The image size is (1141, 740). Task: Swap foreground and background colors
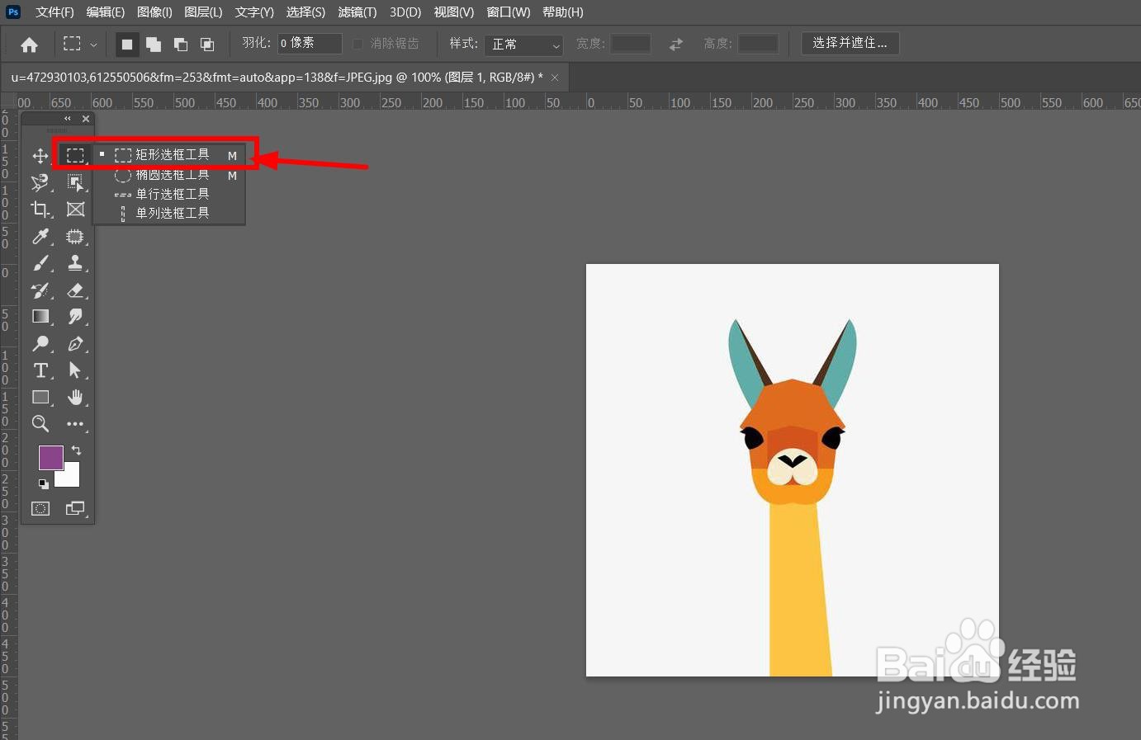tap(76, 450)
